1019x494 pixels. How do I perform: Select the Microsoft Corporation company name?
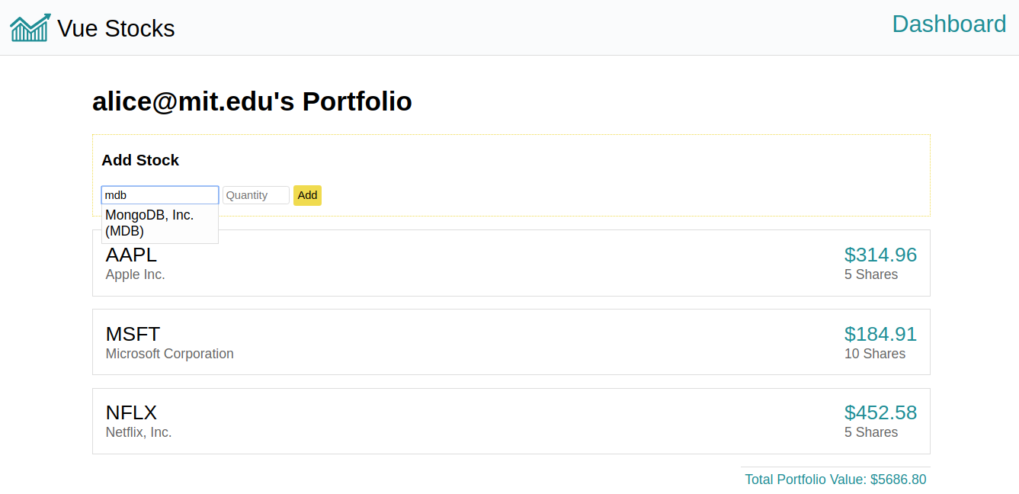(169, 354)
